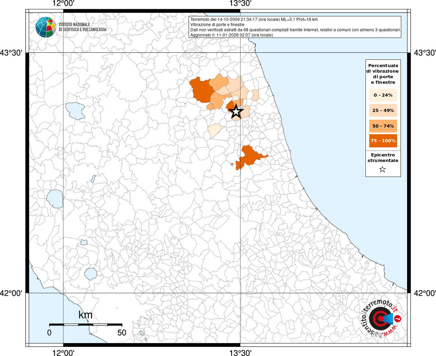
Task: Click the INGV globe logo
Action: pyautogui.click(x=46, y=27)
